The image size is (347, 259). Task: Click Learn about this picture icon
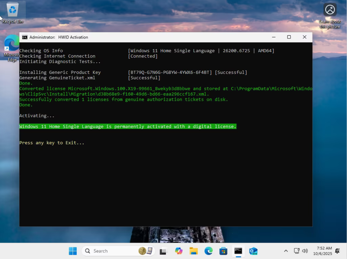coord(330,16)
